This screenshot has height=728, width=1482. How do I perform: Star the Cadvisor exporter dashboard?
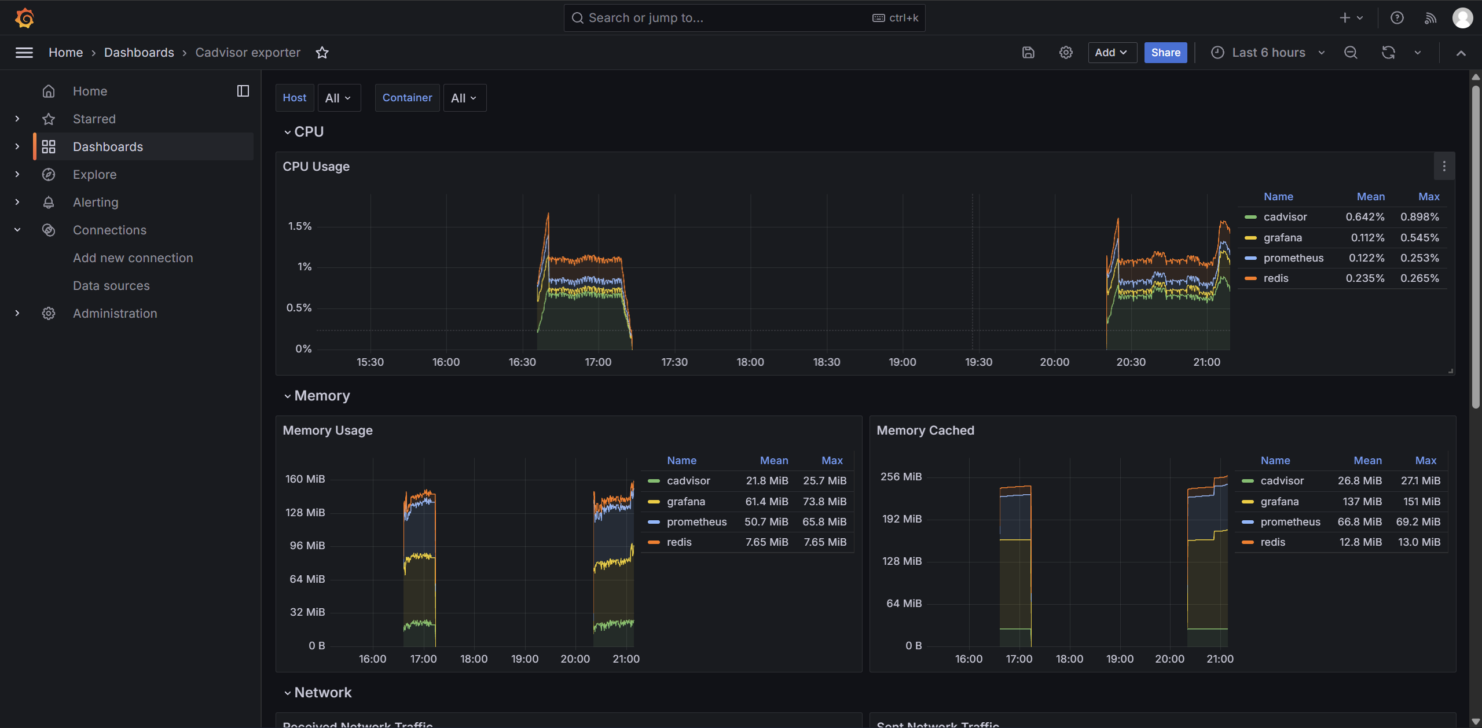click(x=322, y=53)
